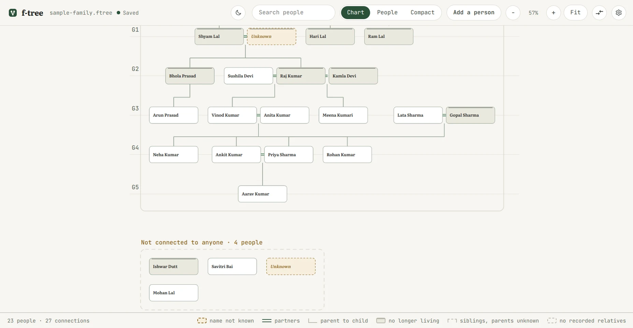Select the Ankit Kumar card
The image size is (633, 328).
coord(236,155)
